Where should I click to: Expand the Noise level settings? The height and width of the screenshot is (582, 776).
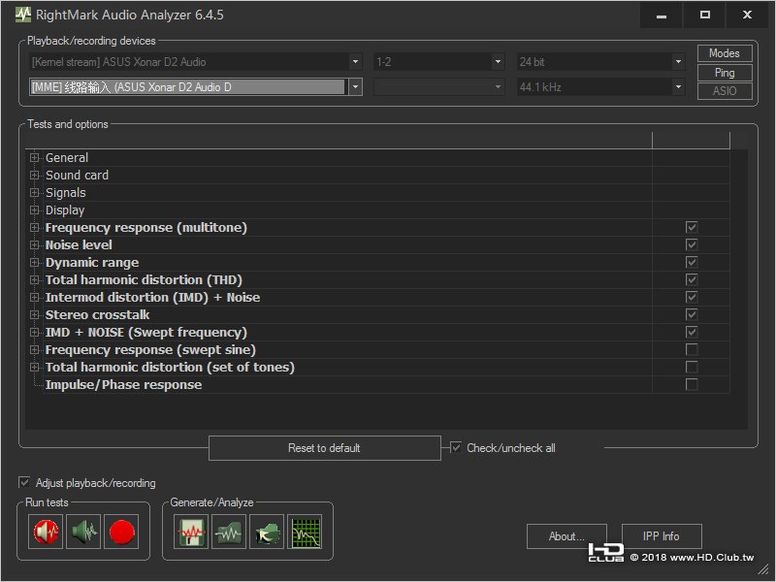[34, 245]
